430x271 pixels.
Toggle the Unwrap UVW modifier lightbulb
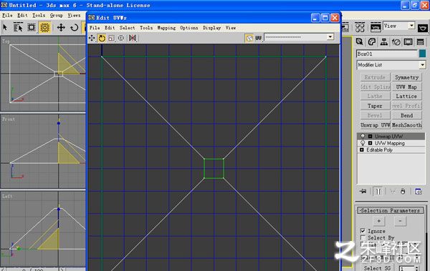[363, 137]
